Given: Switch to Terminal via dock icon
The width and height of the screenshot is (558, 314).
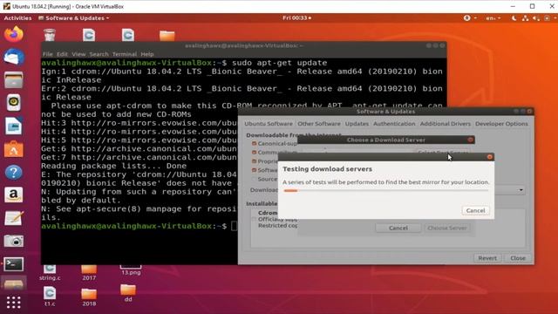Looking at the screenshot, I should [x=14, y=264].
